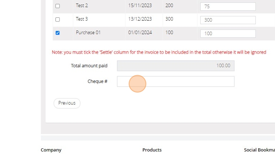Click the Company footer heading

pos(51,150)
